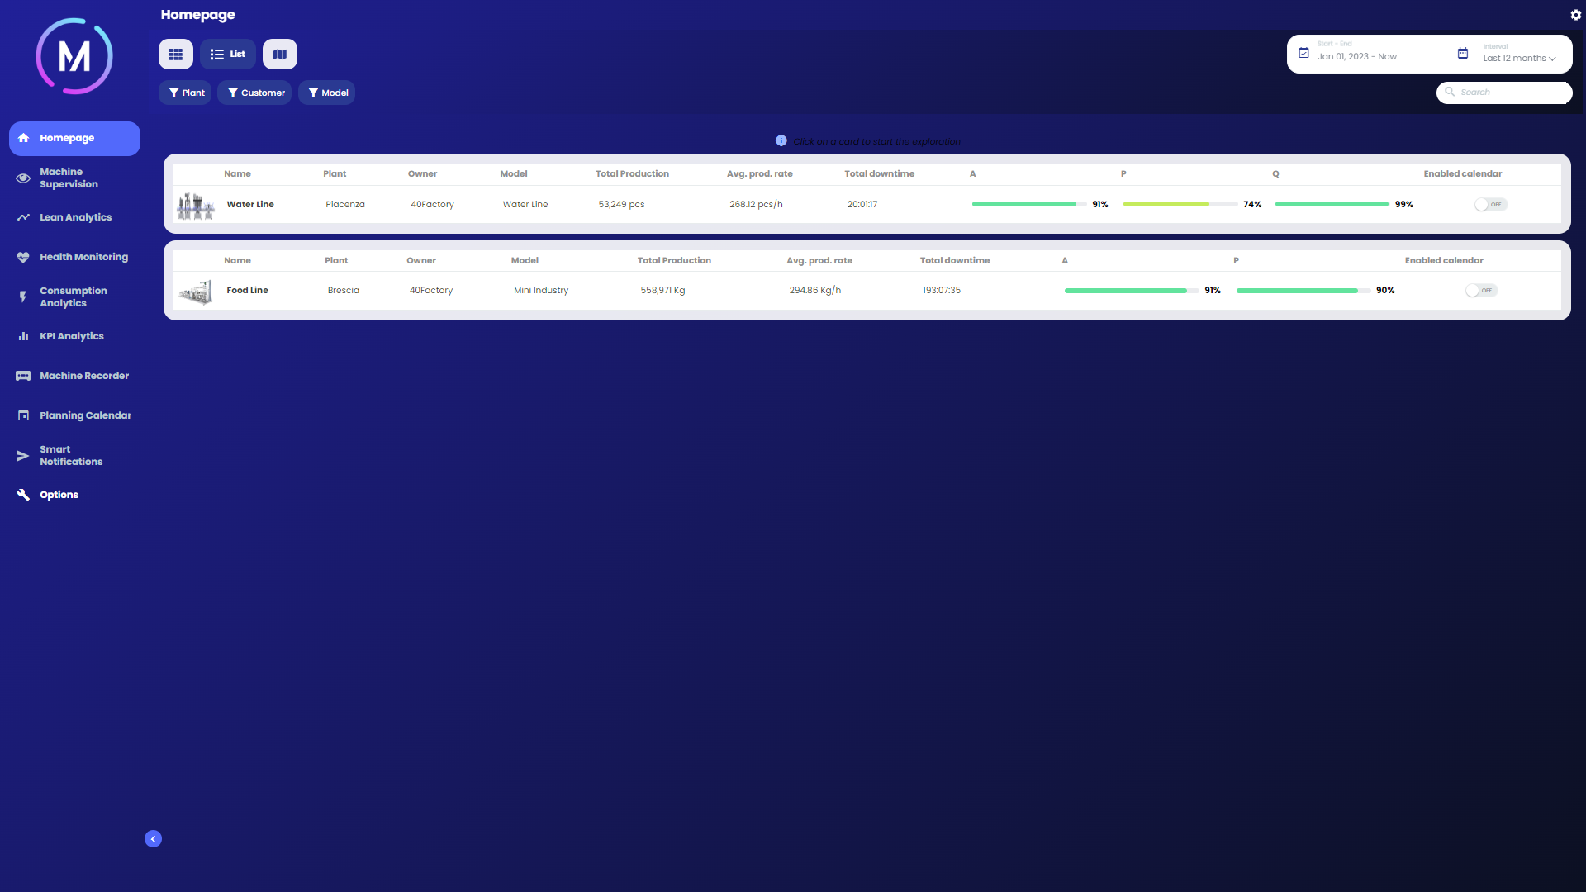
Task: Enable calendar toggle for Food Line
Action: (x=1480, y=291)
